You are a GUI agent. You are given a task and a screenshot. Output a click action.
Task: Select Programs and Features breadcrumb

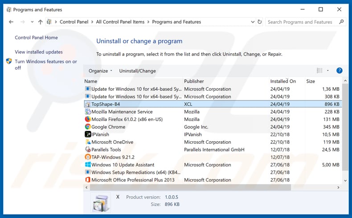coord(176,22)
